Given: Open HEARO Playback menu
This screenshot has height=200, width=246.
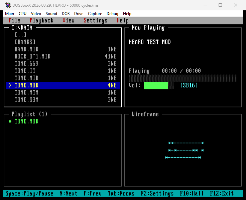Looking at the screenshot, I should click(41, 20).
